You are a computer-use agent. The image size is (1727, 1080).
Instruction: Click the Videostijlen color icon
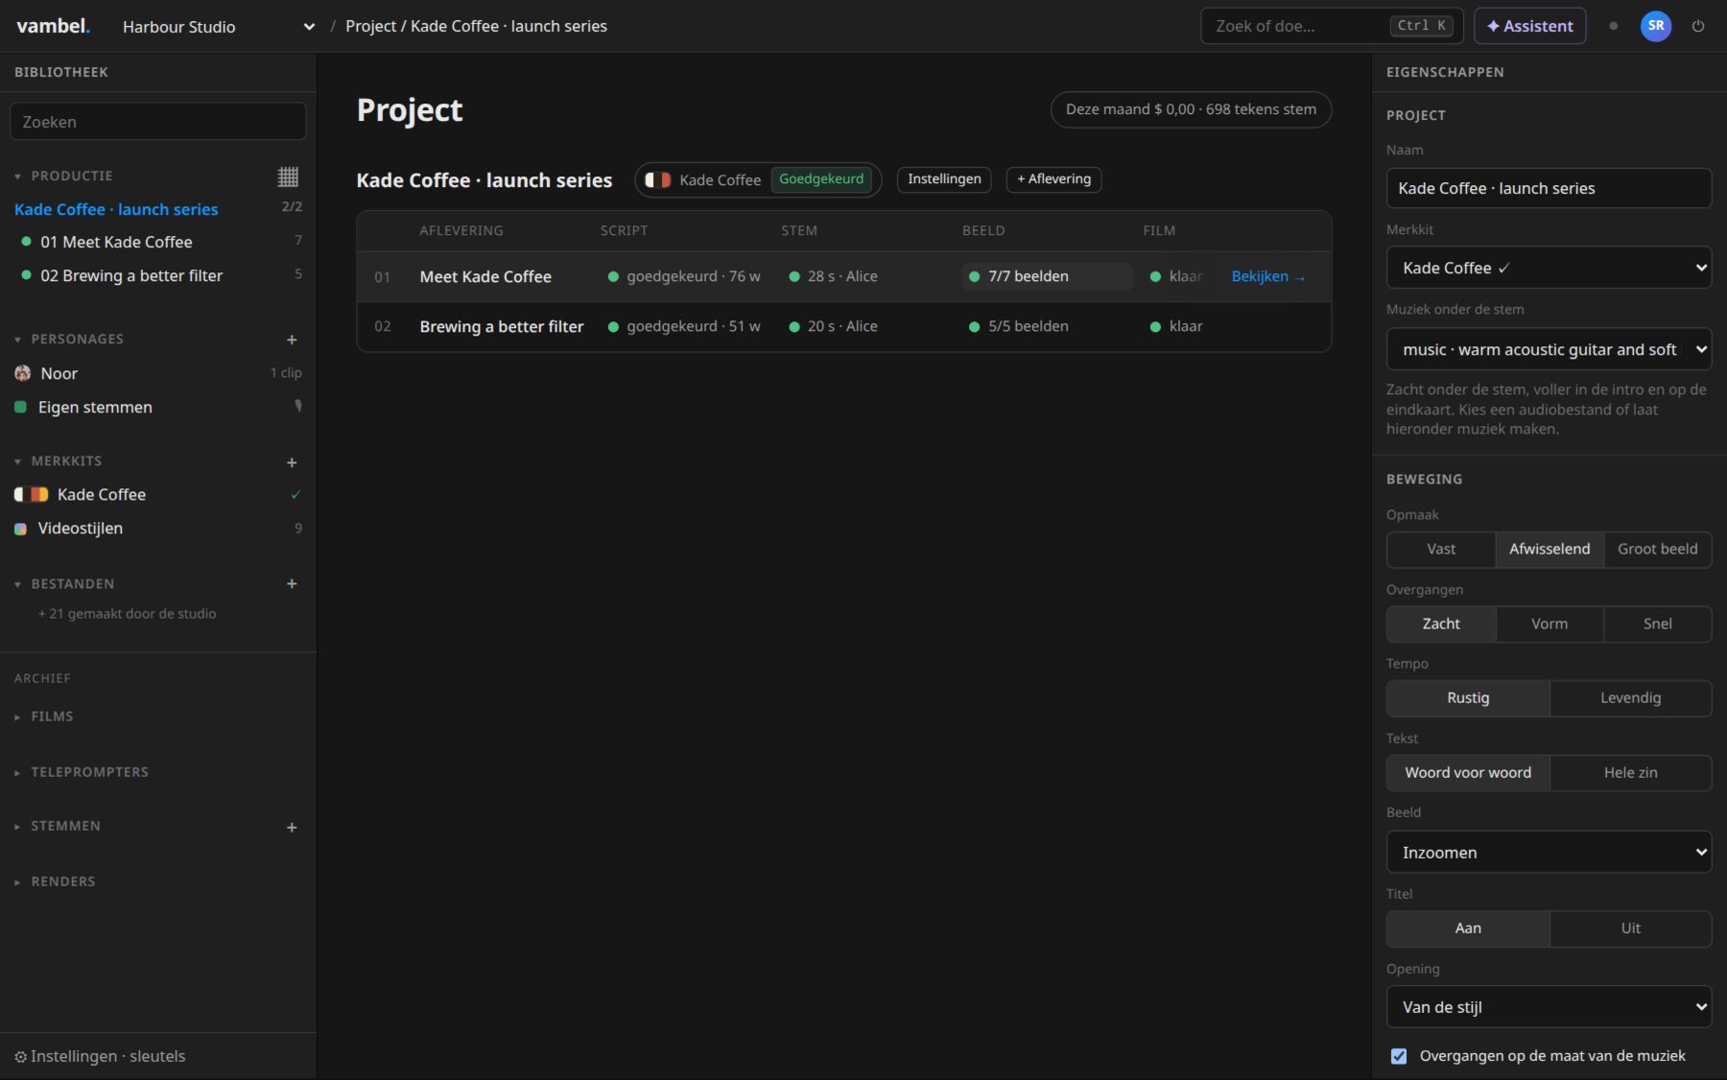click(x=20, y=528)
